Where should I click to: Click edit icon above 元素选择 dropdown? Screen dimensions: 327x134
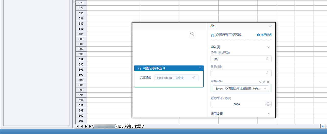(x=264, y=82)
